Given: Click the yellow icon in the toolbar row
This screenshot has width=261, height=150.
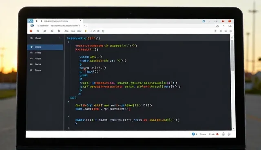Looking at the screenshot, I should click(86, 31).
